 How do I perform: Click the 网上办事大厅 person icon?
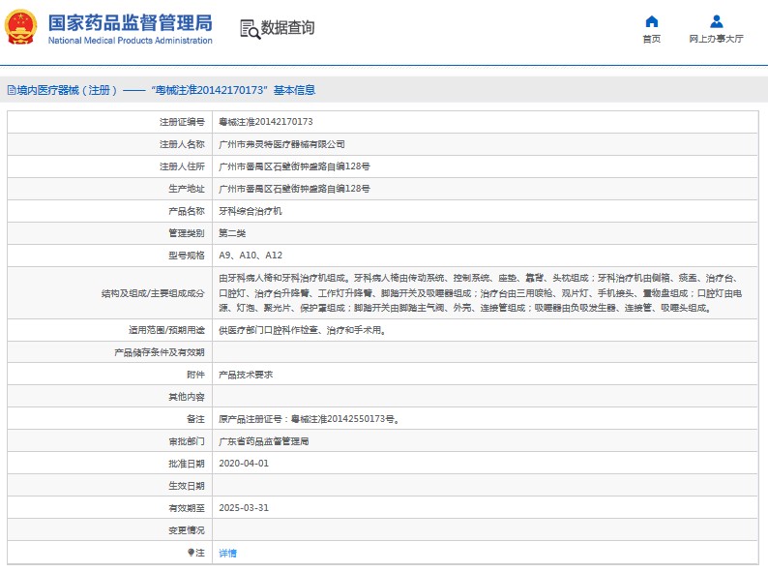[716, 21]
